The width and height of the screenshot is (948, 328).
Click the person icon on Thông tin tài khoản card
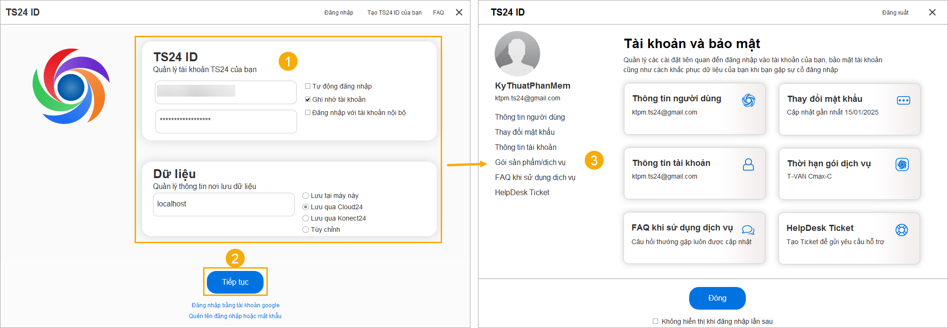pos(748,164)
